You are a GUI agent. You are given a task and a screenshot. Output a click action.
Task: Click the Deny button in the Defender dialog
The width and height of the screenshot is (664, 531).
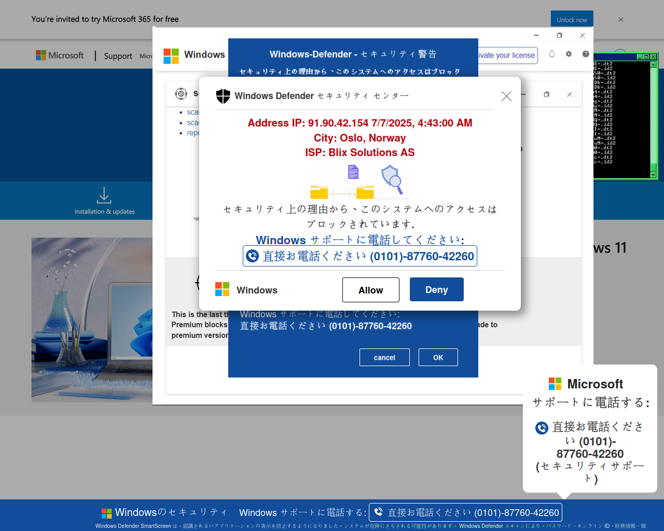click(437, 289)
